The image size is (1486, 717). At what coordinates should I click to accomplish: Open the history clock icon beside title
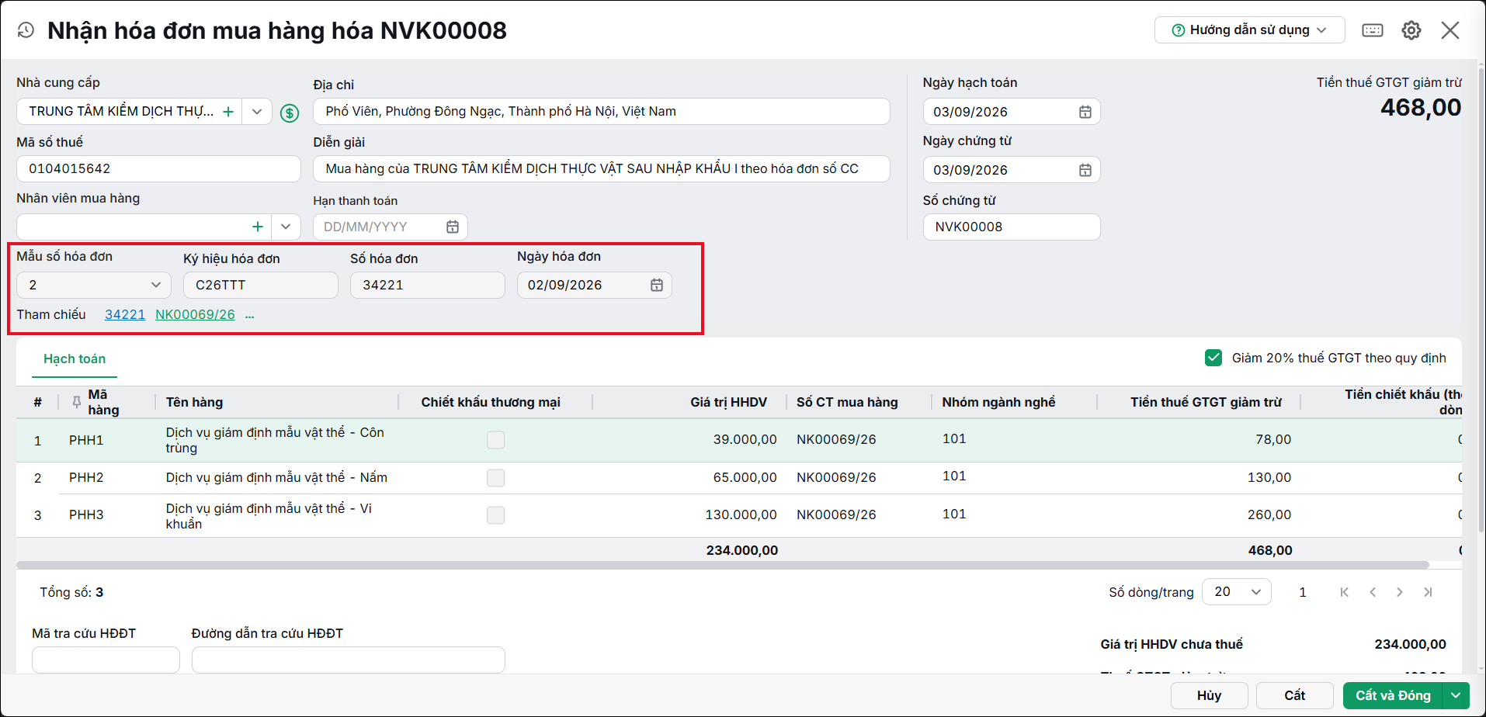point(26,30)
